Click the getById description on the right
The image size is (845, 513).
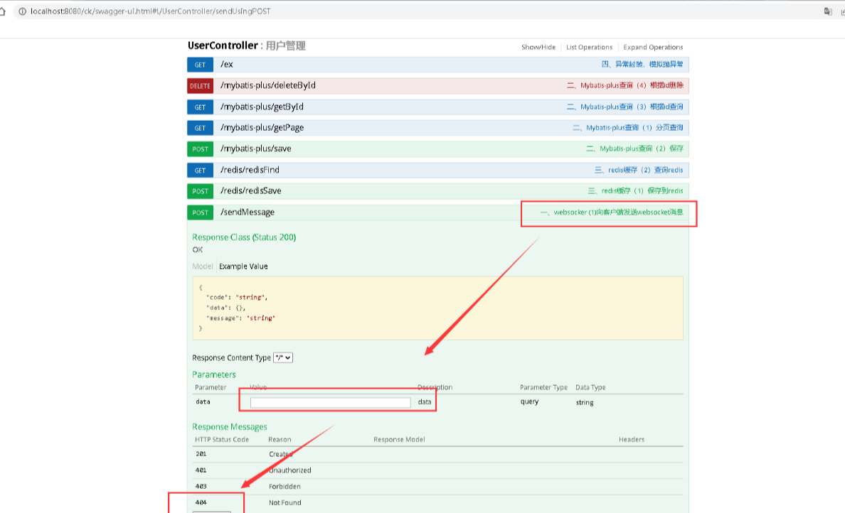625,107
